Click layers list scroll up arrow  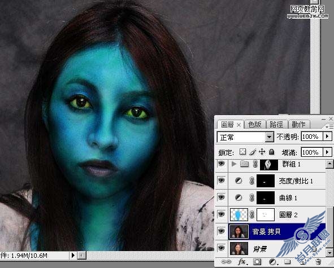coord(329,164)
